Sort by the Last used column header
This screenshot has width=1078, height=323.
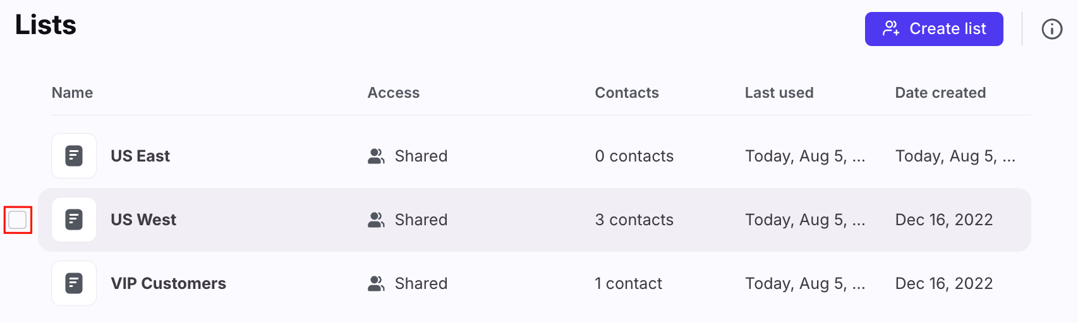tap(779, 93)
